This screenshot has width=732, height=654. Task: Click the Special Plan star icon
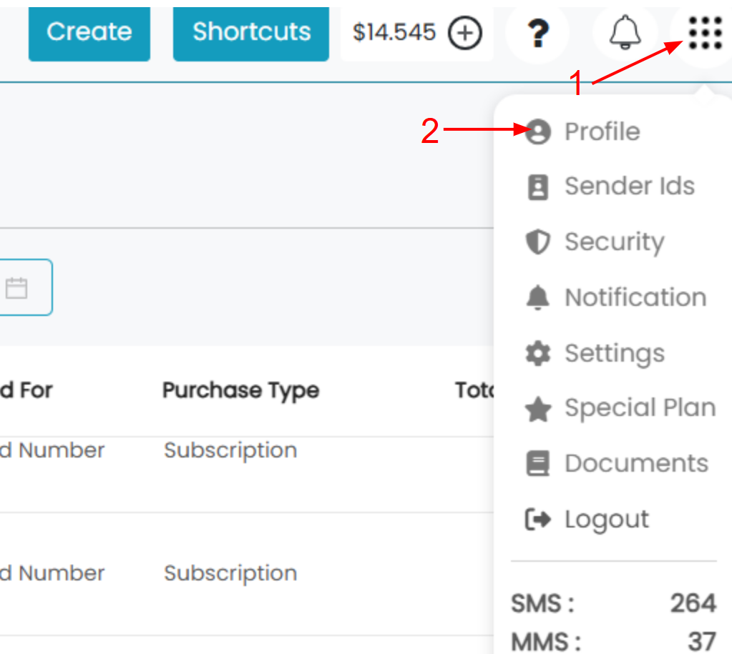[x=538, y=409]
